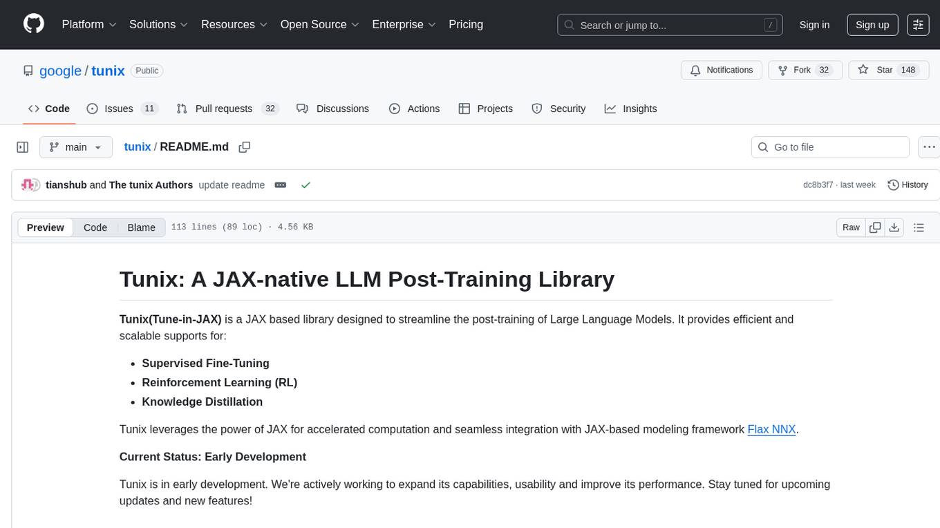Click the Search or jump to field
The width and height of the screenshot is (940, 528).
(670, 25)
